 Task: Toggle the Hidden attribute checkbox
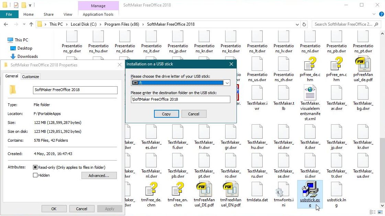pyautogui.click(x=35, y=175)
